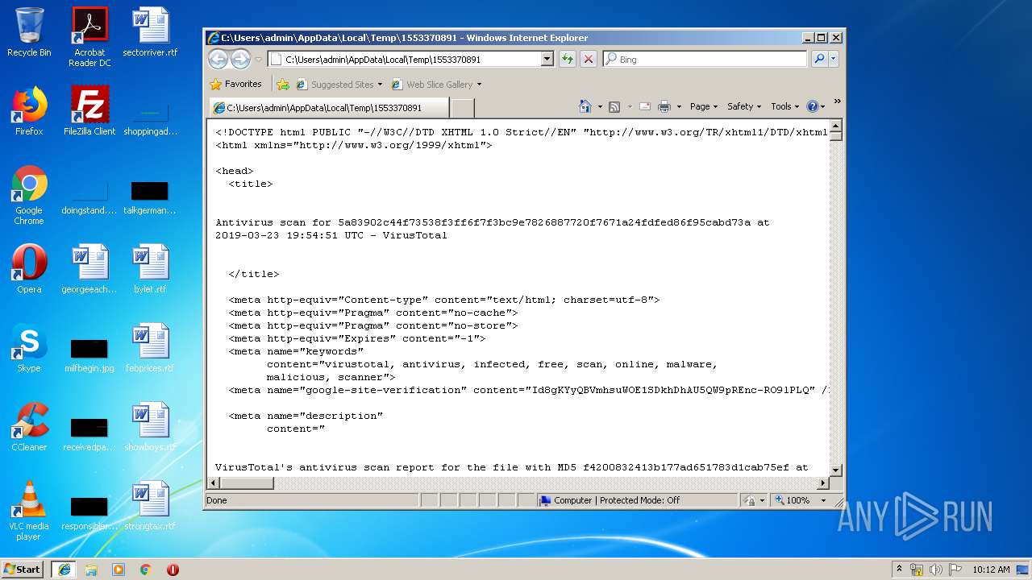
Task: Add to Favorites bar star icon
Action: (282, 84)
